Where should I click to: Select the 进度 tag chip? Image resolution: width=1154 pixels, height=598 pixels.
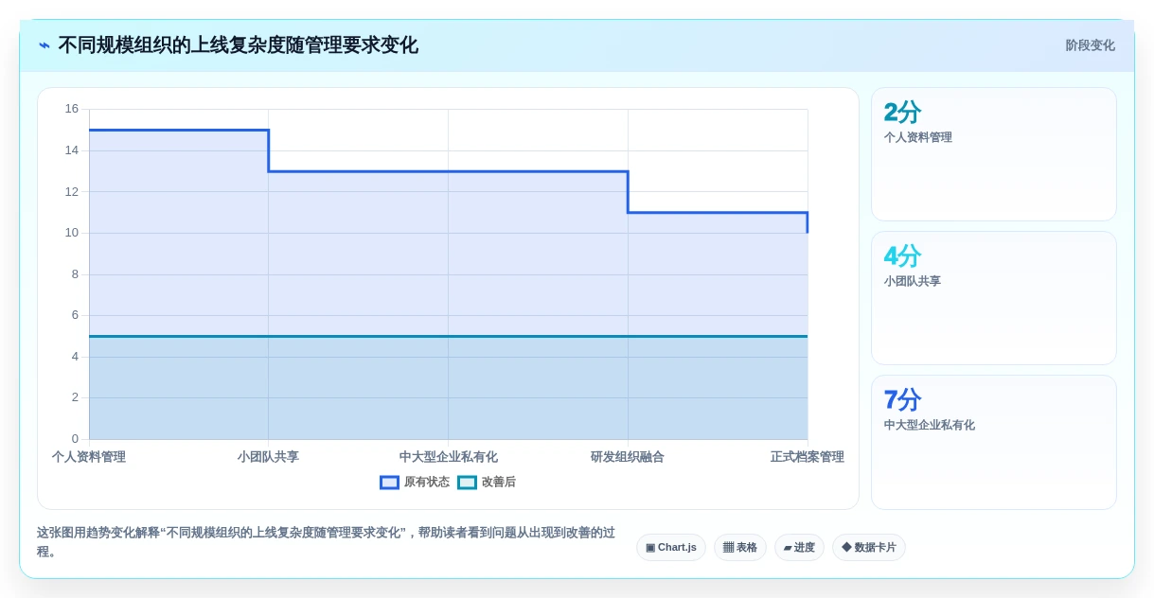pyautogui.click(x=799, y=548)
